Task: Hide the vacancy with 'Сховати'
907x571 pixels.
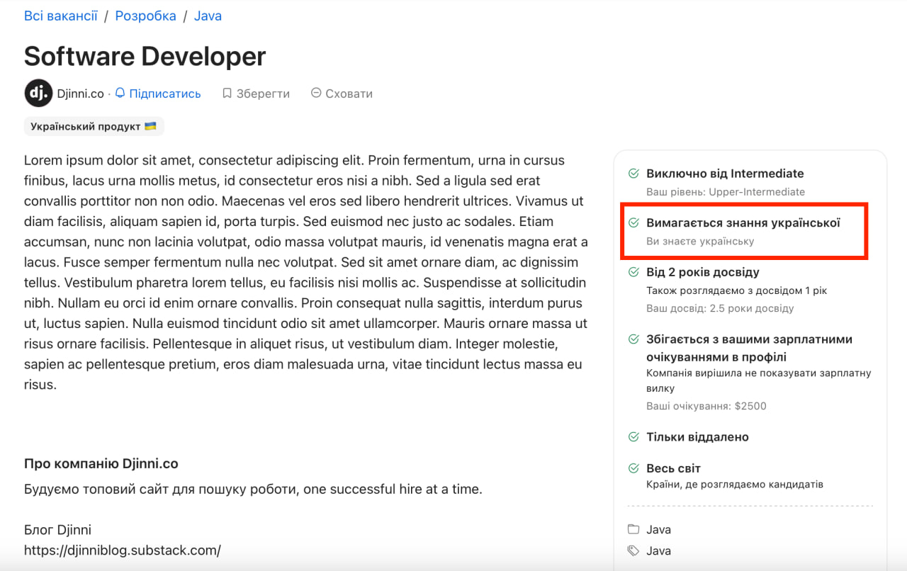Action: coord(349,94)
